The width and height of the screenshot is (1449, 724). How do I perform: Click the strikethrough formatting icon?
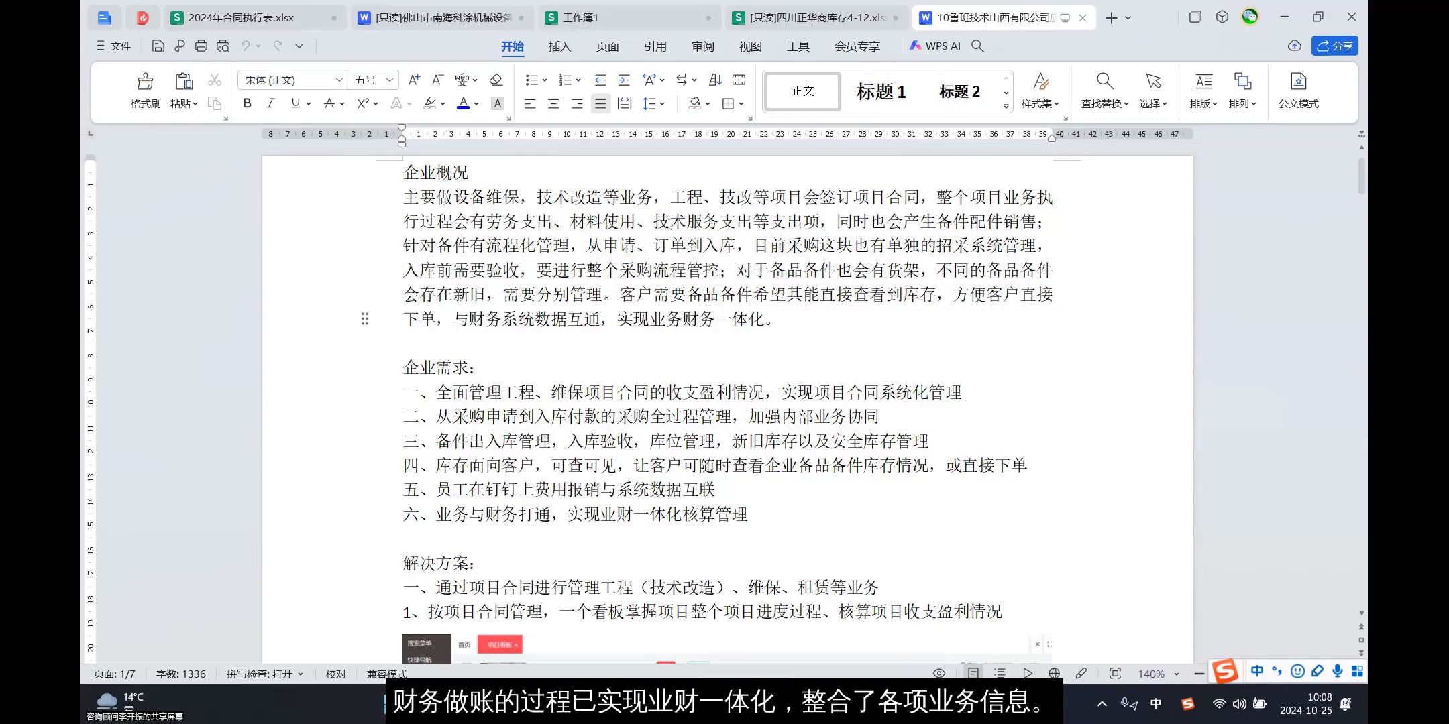point(329,103)
